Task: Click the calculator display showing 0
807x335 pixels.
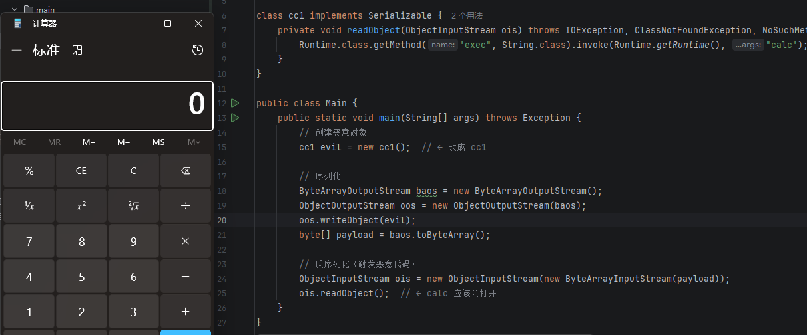Action: [107, 106]
